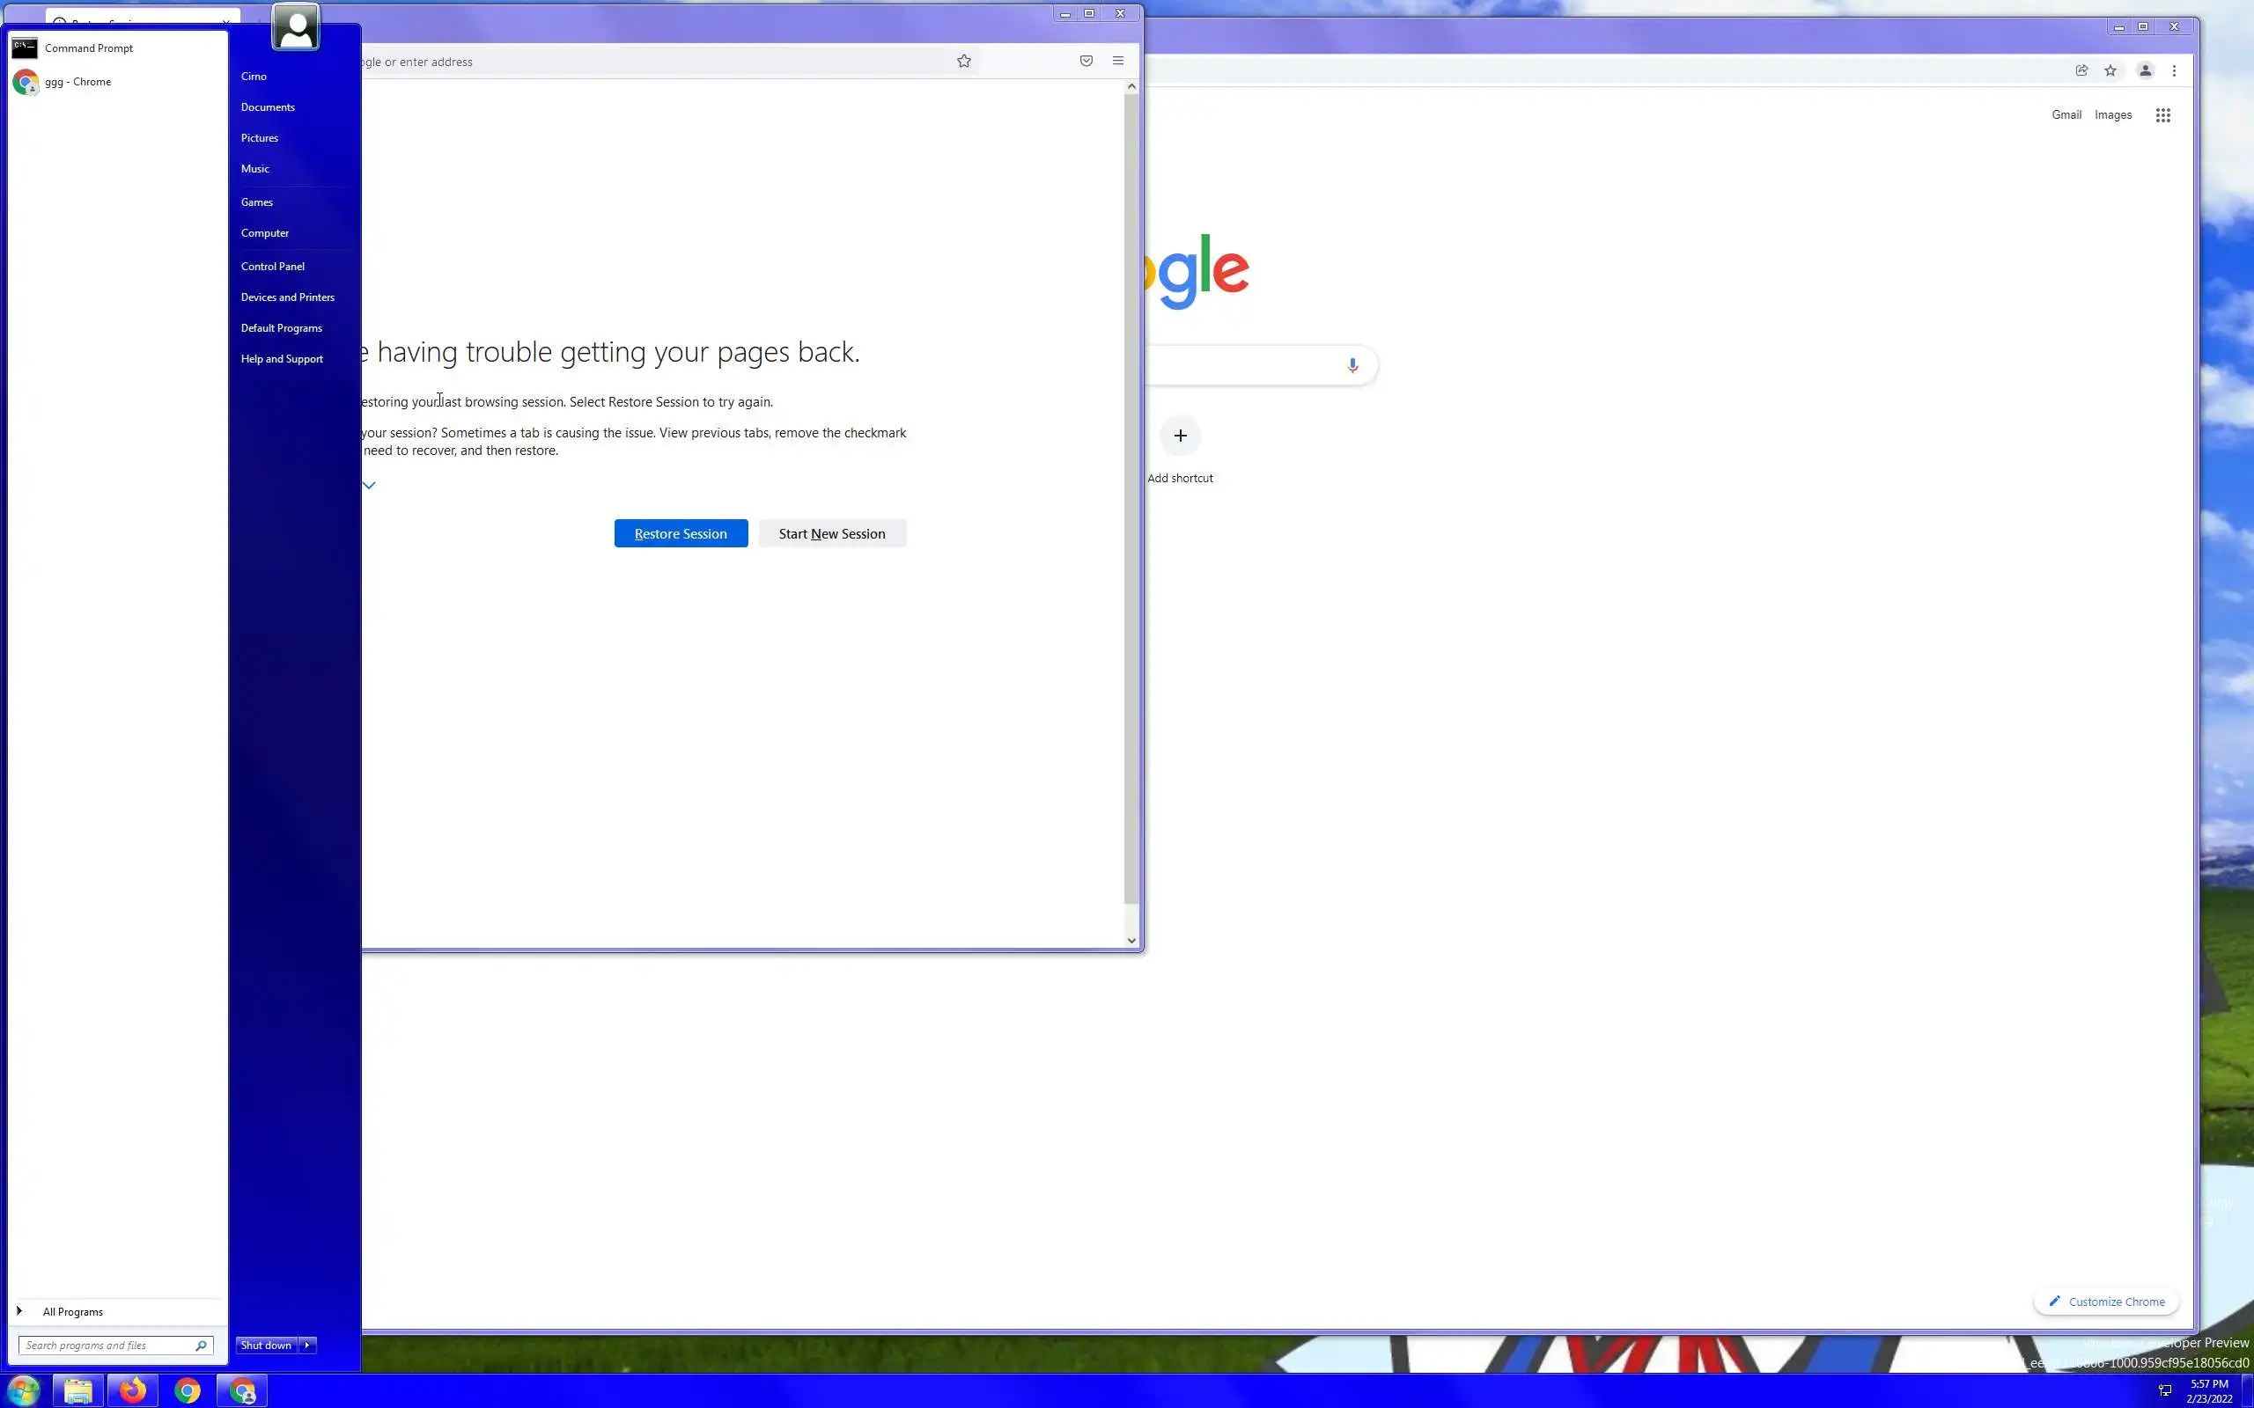The height and width of the screenshot is (1408, 2254).
Task: Open Devices and Printers menu item
Action: tap(287, 297)
